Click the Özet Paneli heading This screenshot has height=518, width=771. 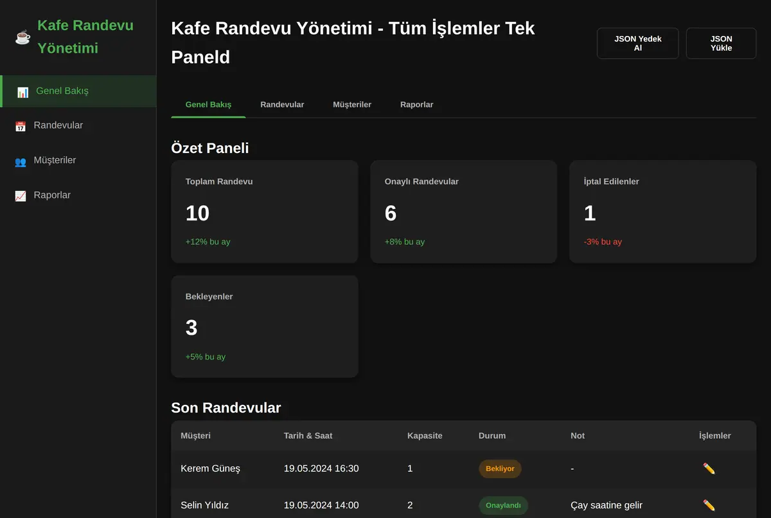pyautogui.click(x=210, y=148)
